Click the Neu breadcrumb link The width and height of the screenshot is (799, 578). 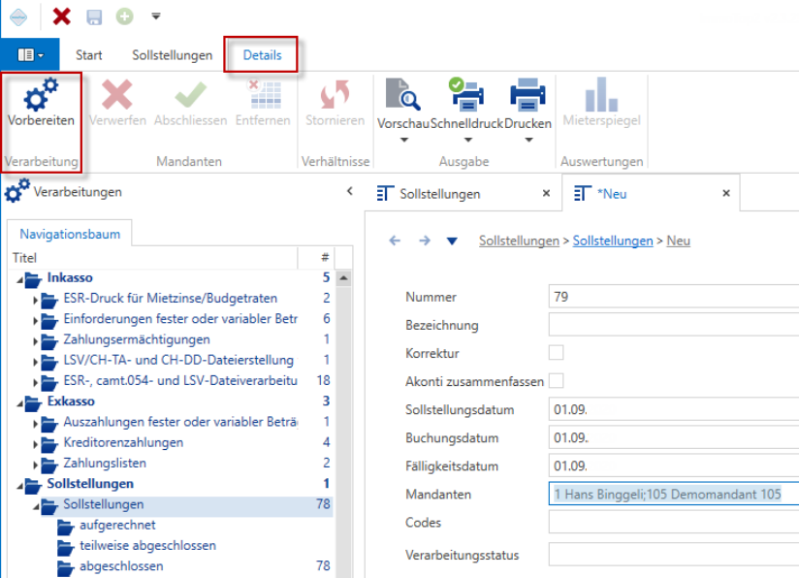tap(678, 241)
